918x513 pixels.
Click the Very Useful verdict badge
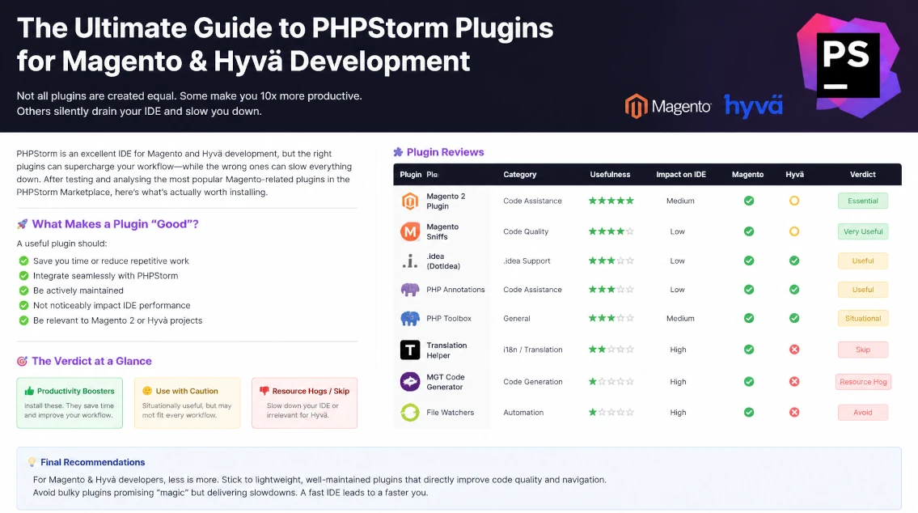click(863, 231)
